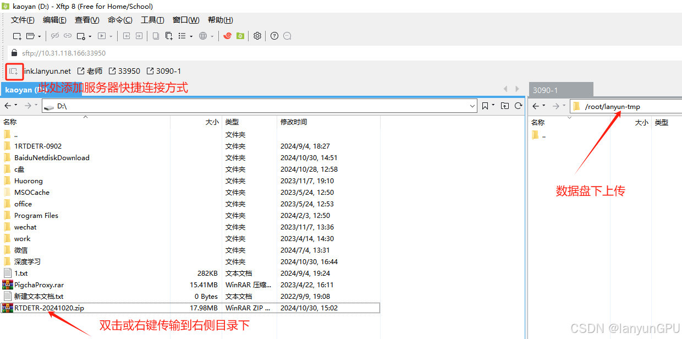This screenshot has width=682, height=339.
Task: Open the view list style dropdown
Action: tap(191, 36)
